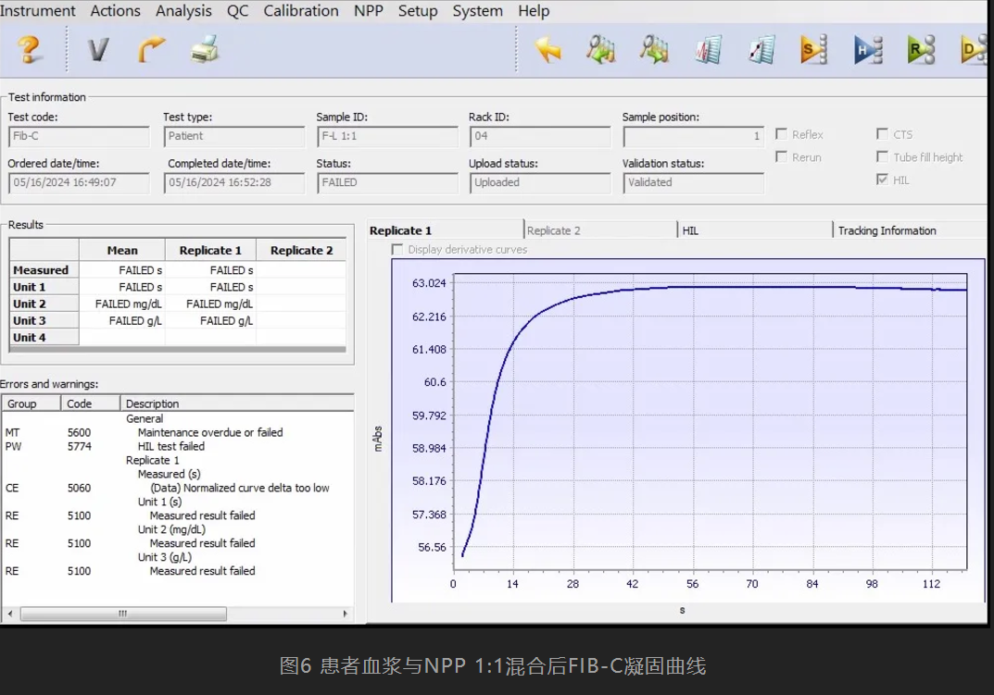
Task: Click the first magnifier search icon
Action: (x=600, y=49)
